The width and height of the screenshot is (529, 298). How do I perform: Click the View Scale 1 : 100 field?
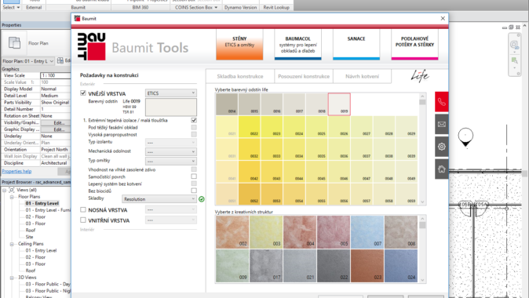click(x=55, y=75)
